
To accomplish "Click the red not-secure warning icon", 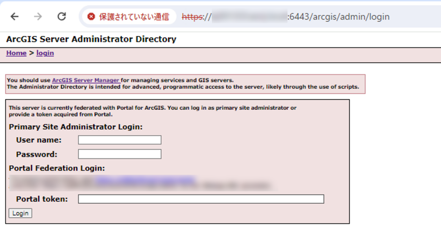I will tap(91, 17).
